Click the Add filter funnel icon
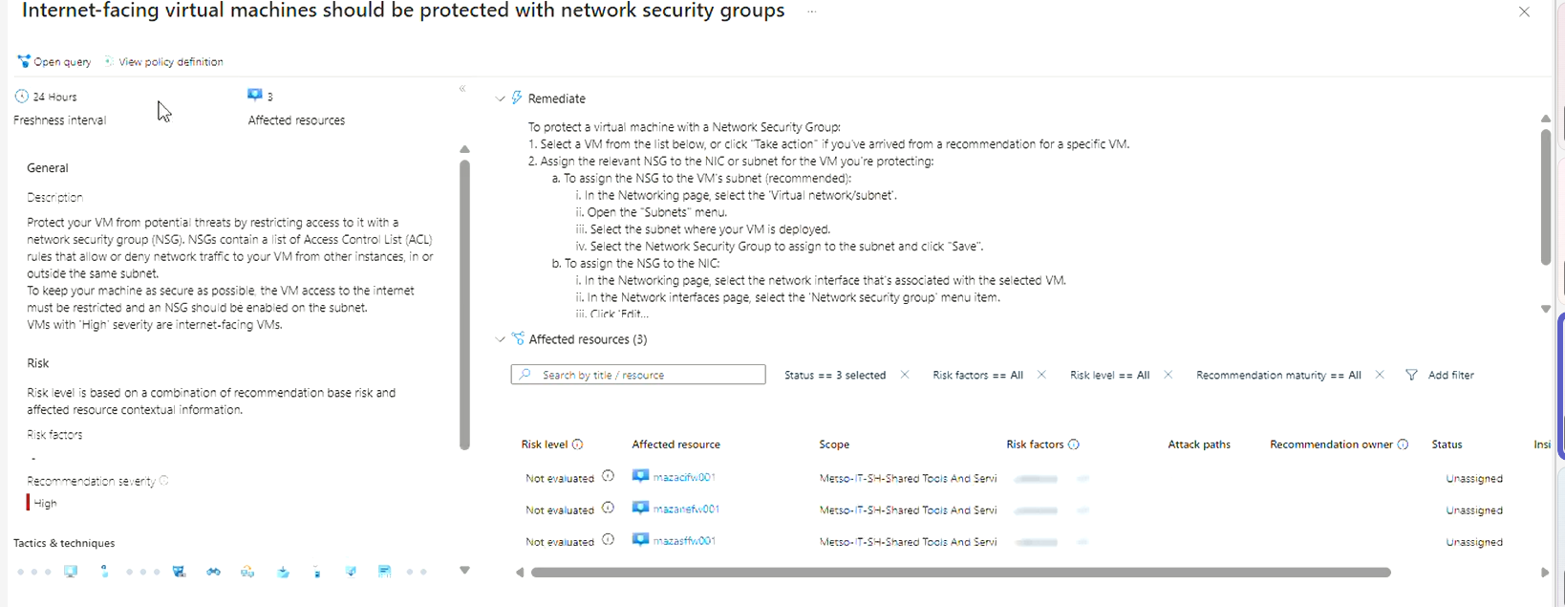The image size is (1565, 607). 1411,375
